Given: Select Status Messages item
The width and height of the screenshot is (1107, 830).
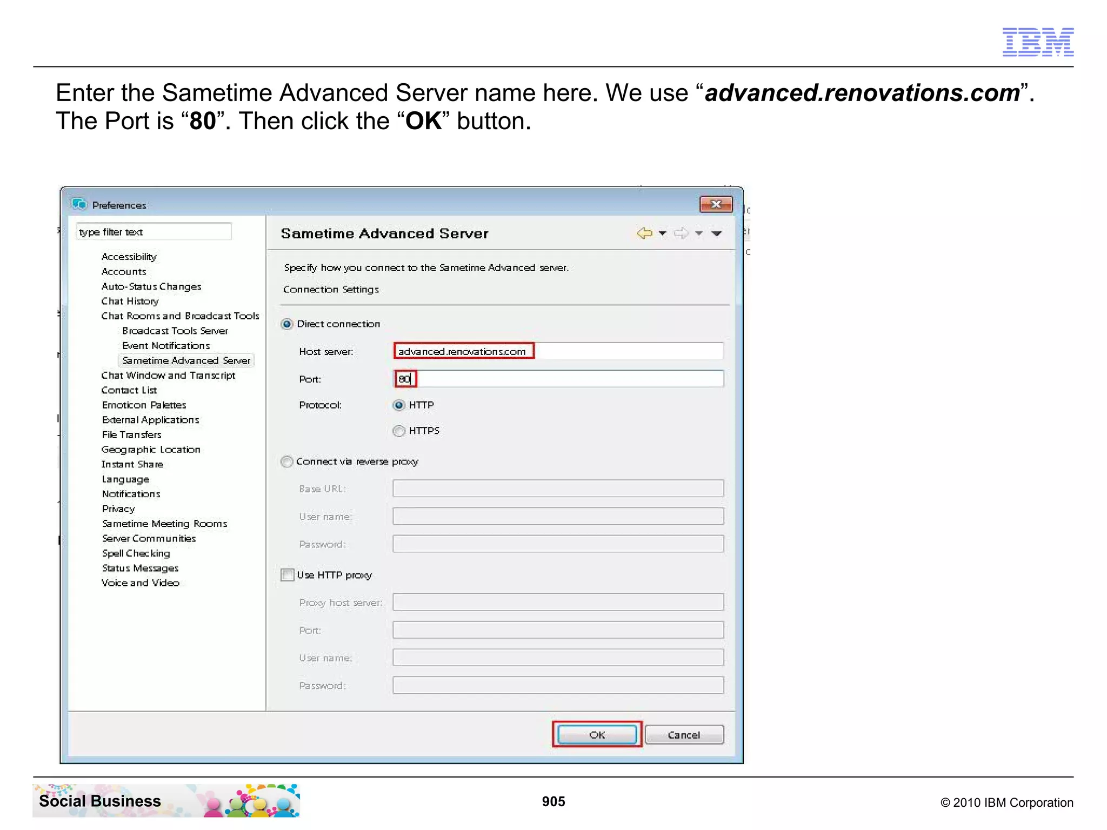Looking at the screenshot, I should [x=140, y=568].
